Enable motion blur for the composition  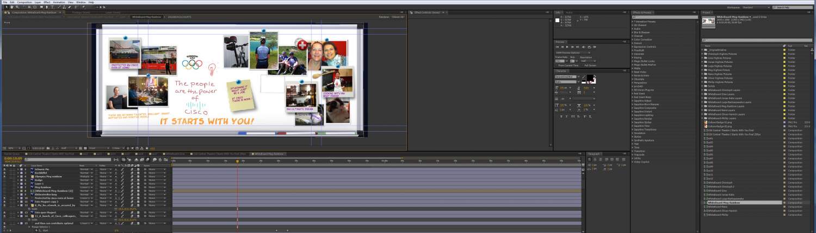click(147, 159)
